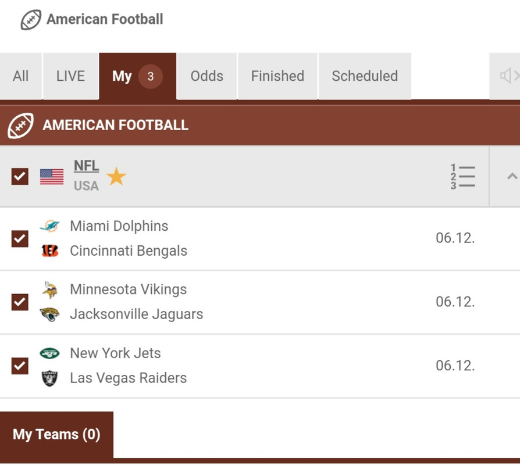Click the Minnesota Vikings team logo

(x=50, y=289)
